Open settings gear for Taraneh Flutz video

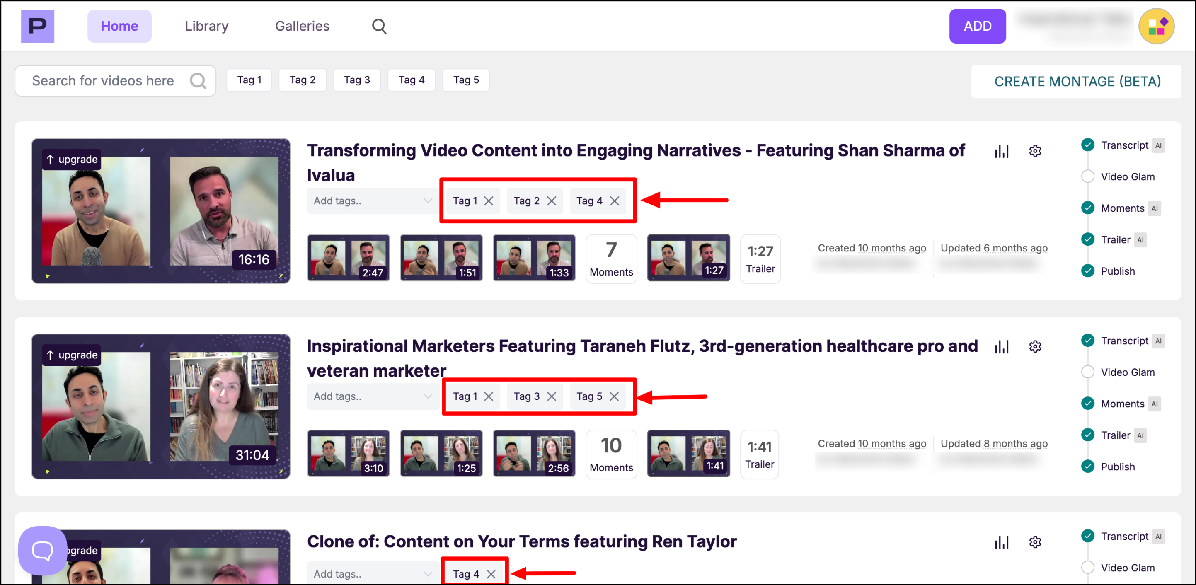pyautogui.click(x=1035, y=346)
